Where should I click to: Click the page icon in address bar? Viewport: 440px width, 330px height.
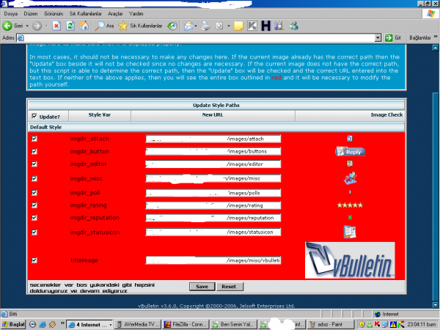(x=21, y=38)
